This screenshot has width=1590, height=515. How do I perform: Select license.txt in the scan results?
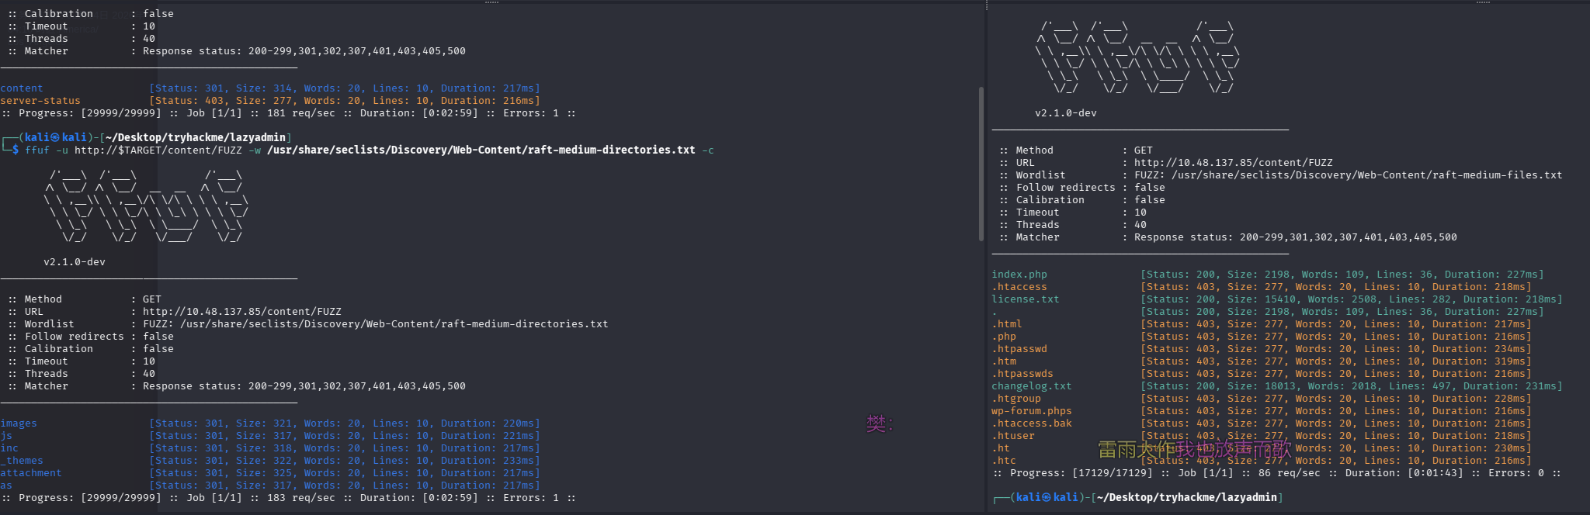[x=1025, y=299]
